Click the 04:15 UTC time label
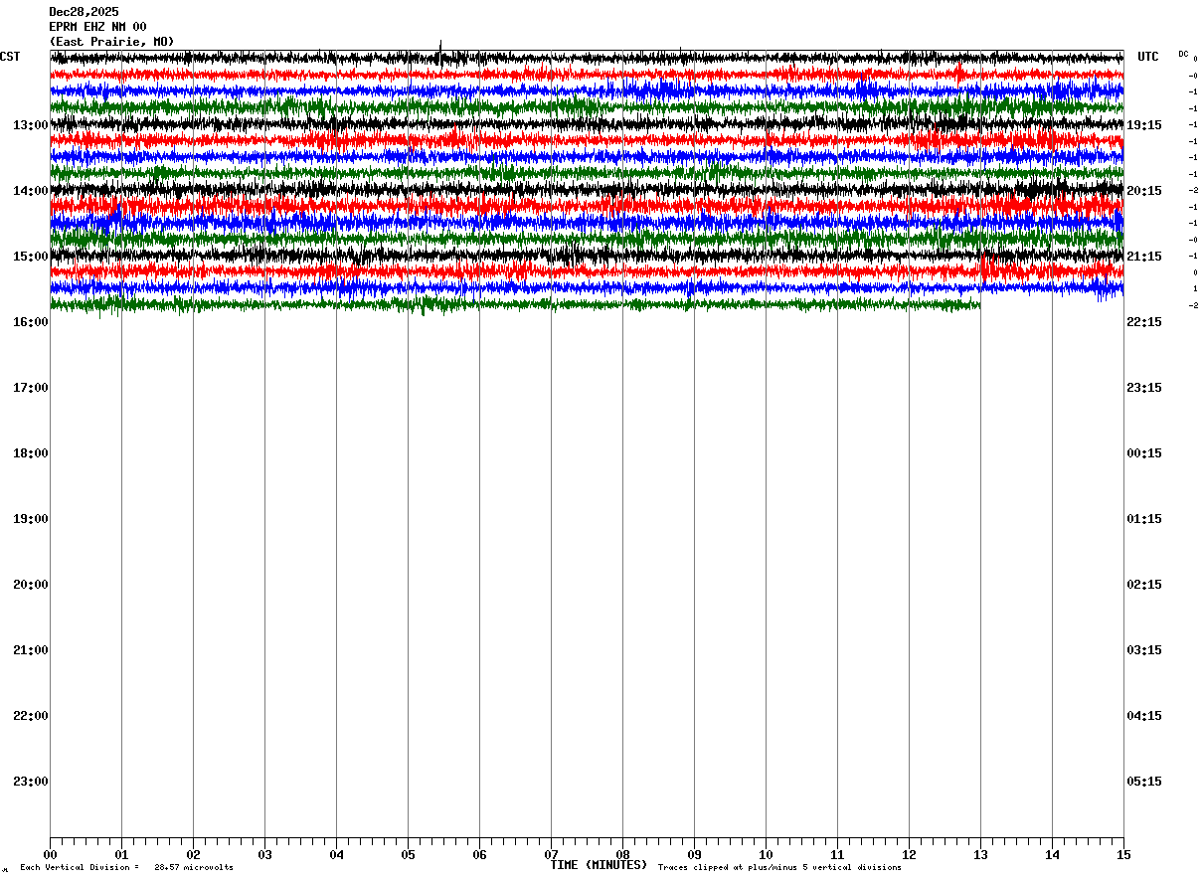Viewport: 1203px width, 881px height. click(1144, 716)
